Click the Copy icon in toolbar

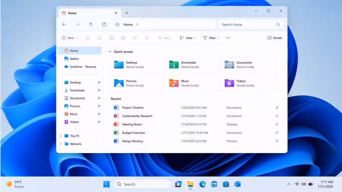[100, 38]
